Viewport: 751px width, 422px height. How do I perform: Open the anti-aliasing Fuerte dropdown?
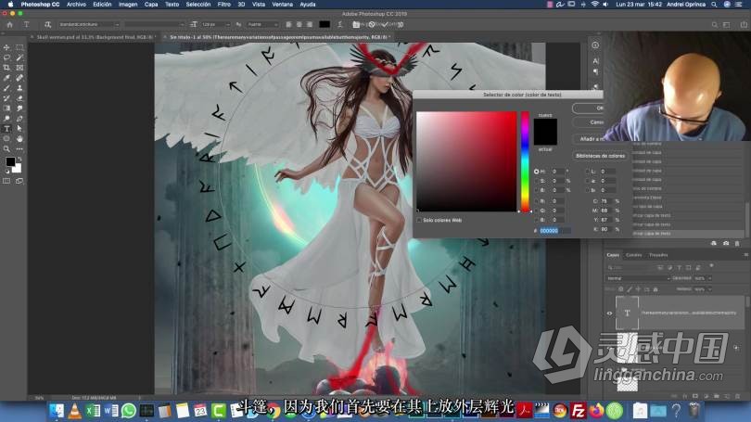coord(263,24)
